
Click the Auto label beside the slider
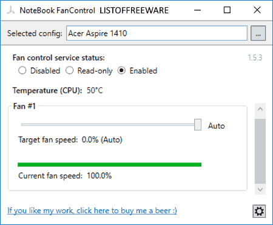point(217,126)
